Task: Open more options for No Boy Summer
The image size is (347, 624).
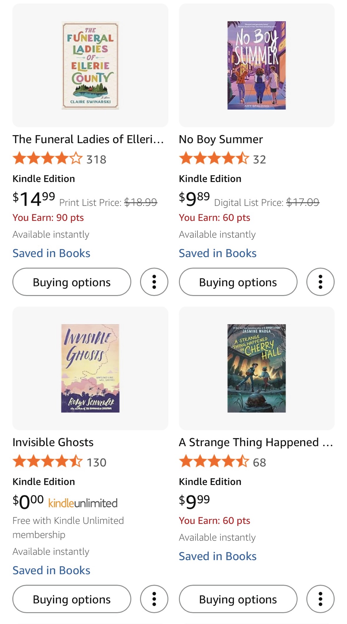Action: 320,282
